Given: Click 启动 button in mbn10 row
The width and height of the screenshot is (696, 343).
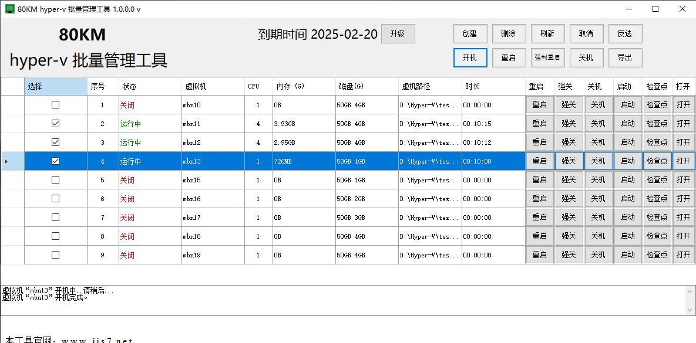Looking at the screenshot, I should 628,105.
